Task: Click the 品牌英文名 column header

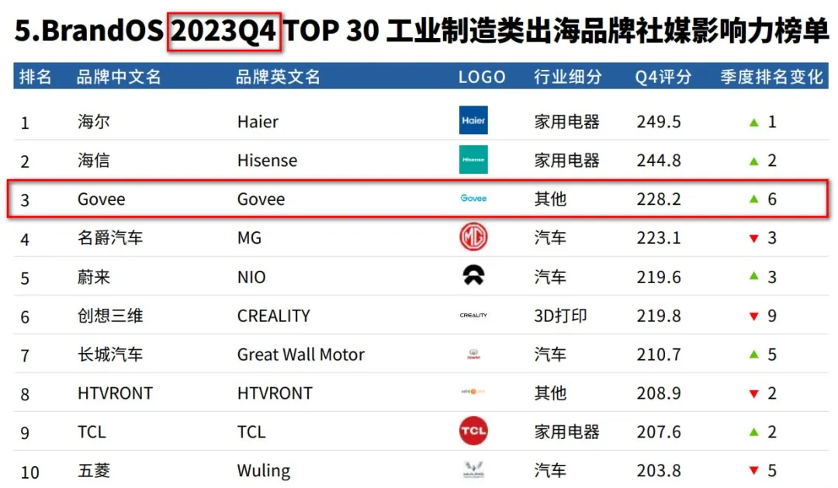Action: (x=278, y=77)
